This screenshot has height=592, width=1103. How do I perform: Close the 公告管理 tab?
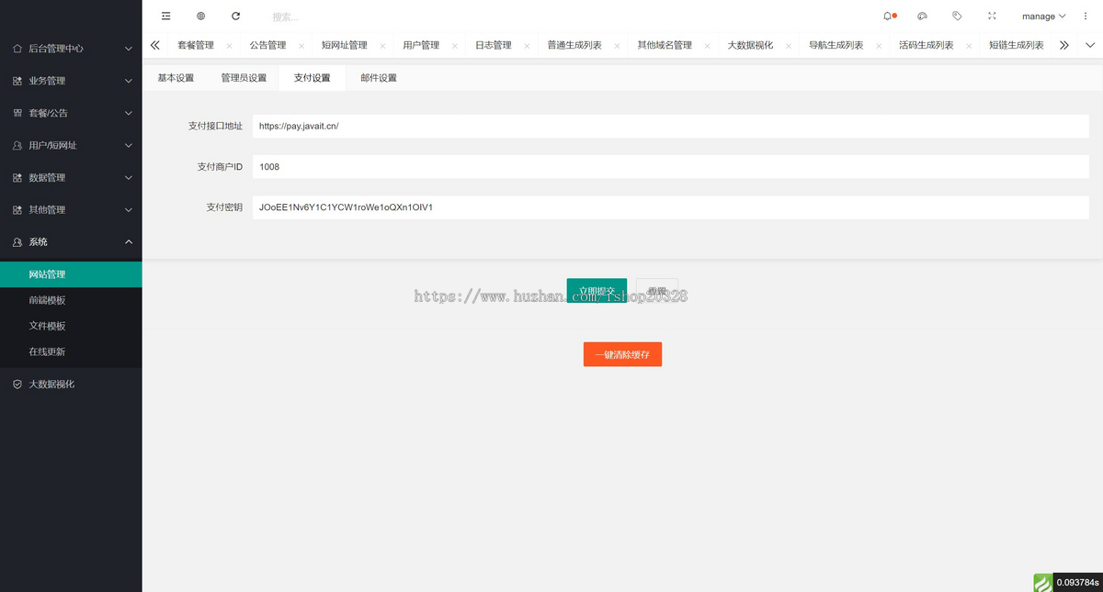[x=301, y=46]
